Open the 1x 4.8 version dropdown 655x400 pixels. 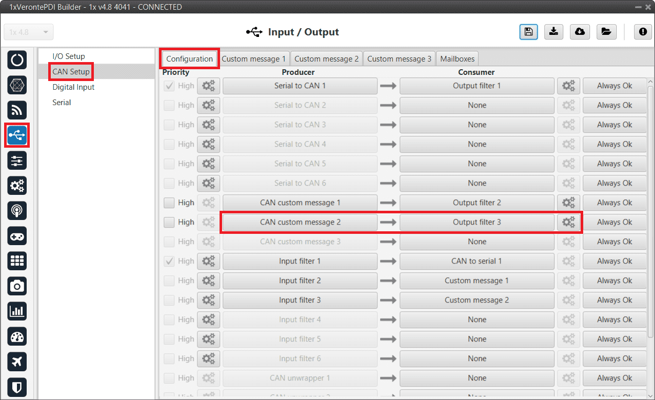29,32
